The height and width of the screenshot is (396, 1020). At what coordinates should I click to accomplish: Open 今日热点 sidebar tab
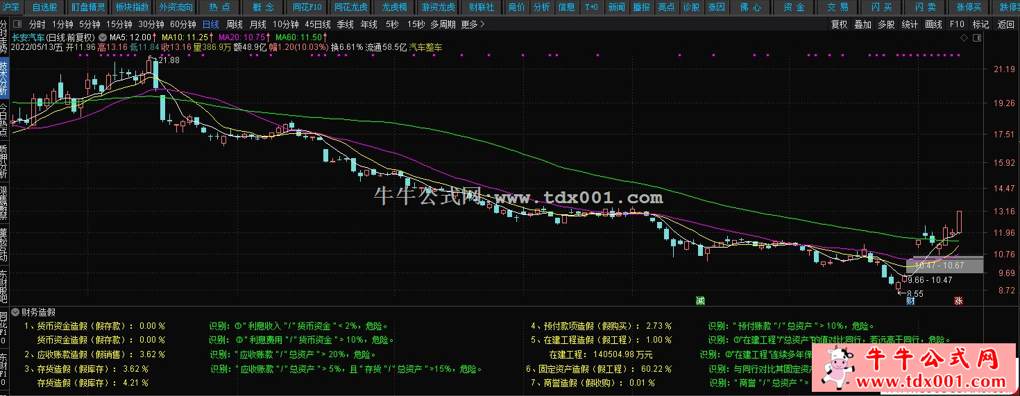click(x=4, y=119)
